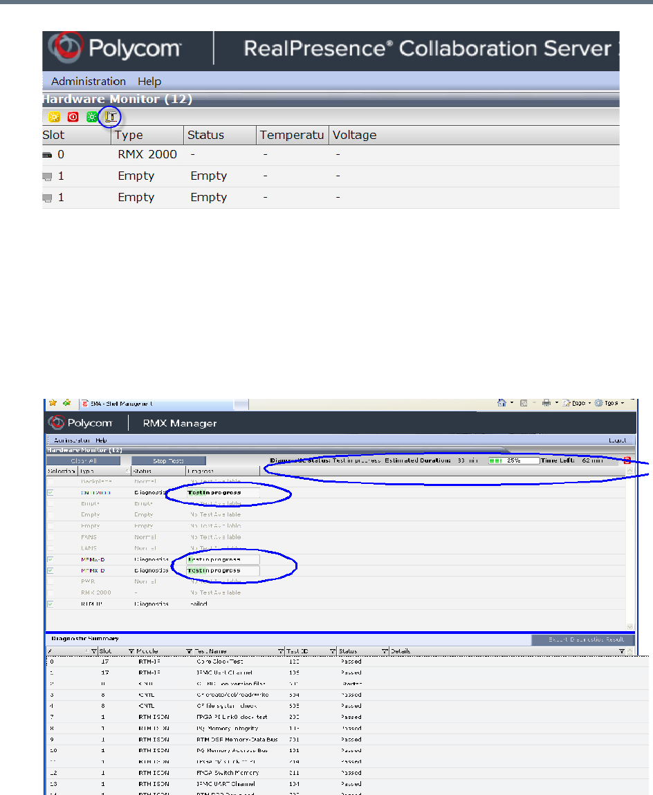Click the Favorites star icon in browser bar
653x795 pixels.
click(x=53, y=403)
